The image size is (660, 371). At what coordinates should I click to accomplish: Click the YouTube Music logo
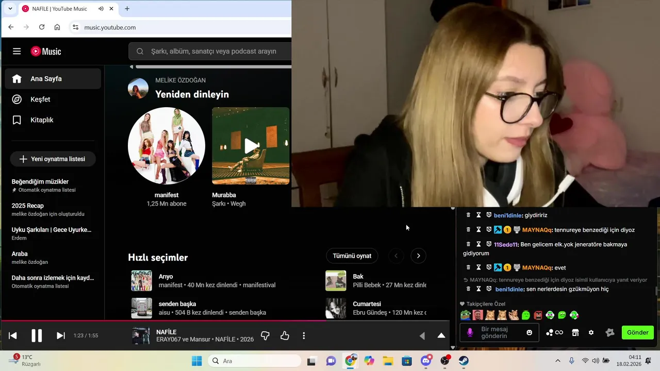click(x=46, y=51)
